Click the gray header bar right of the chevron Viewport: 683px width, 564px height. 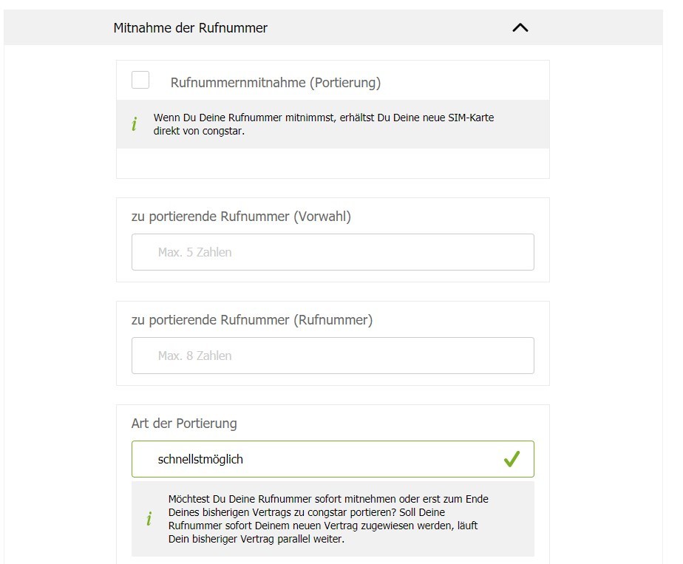tap(599, 28)
